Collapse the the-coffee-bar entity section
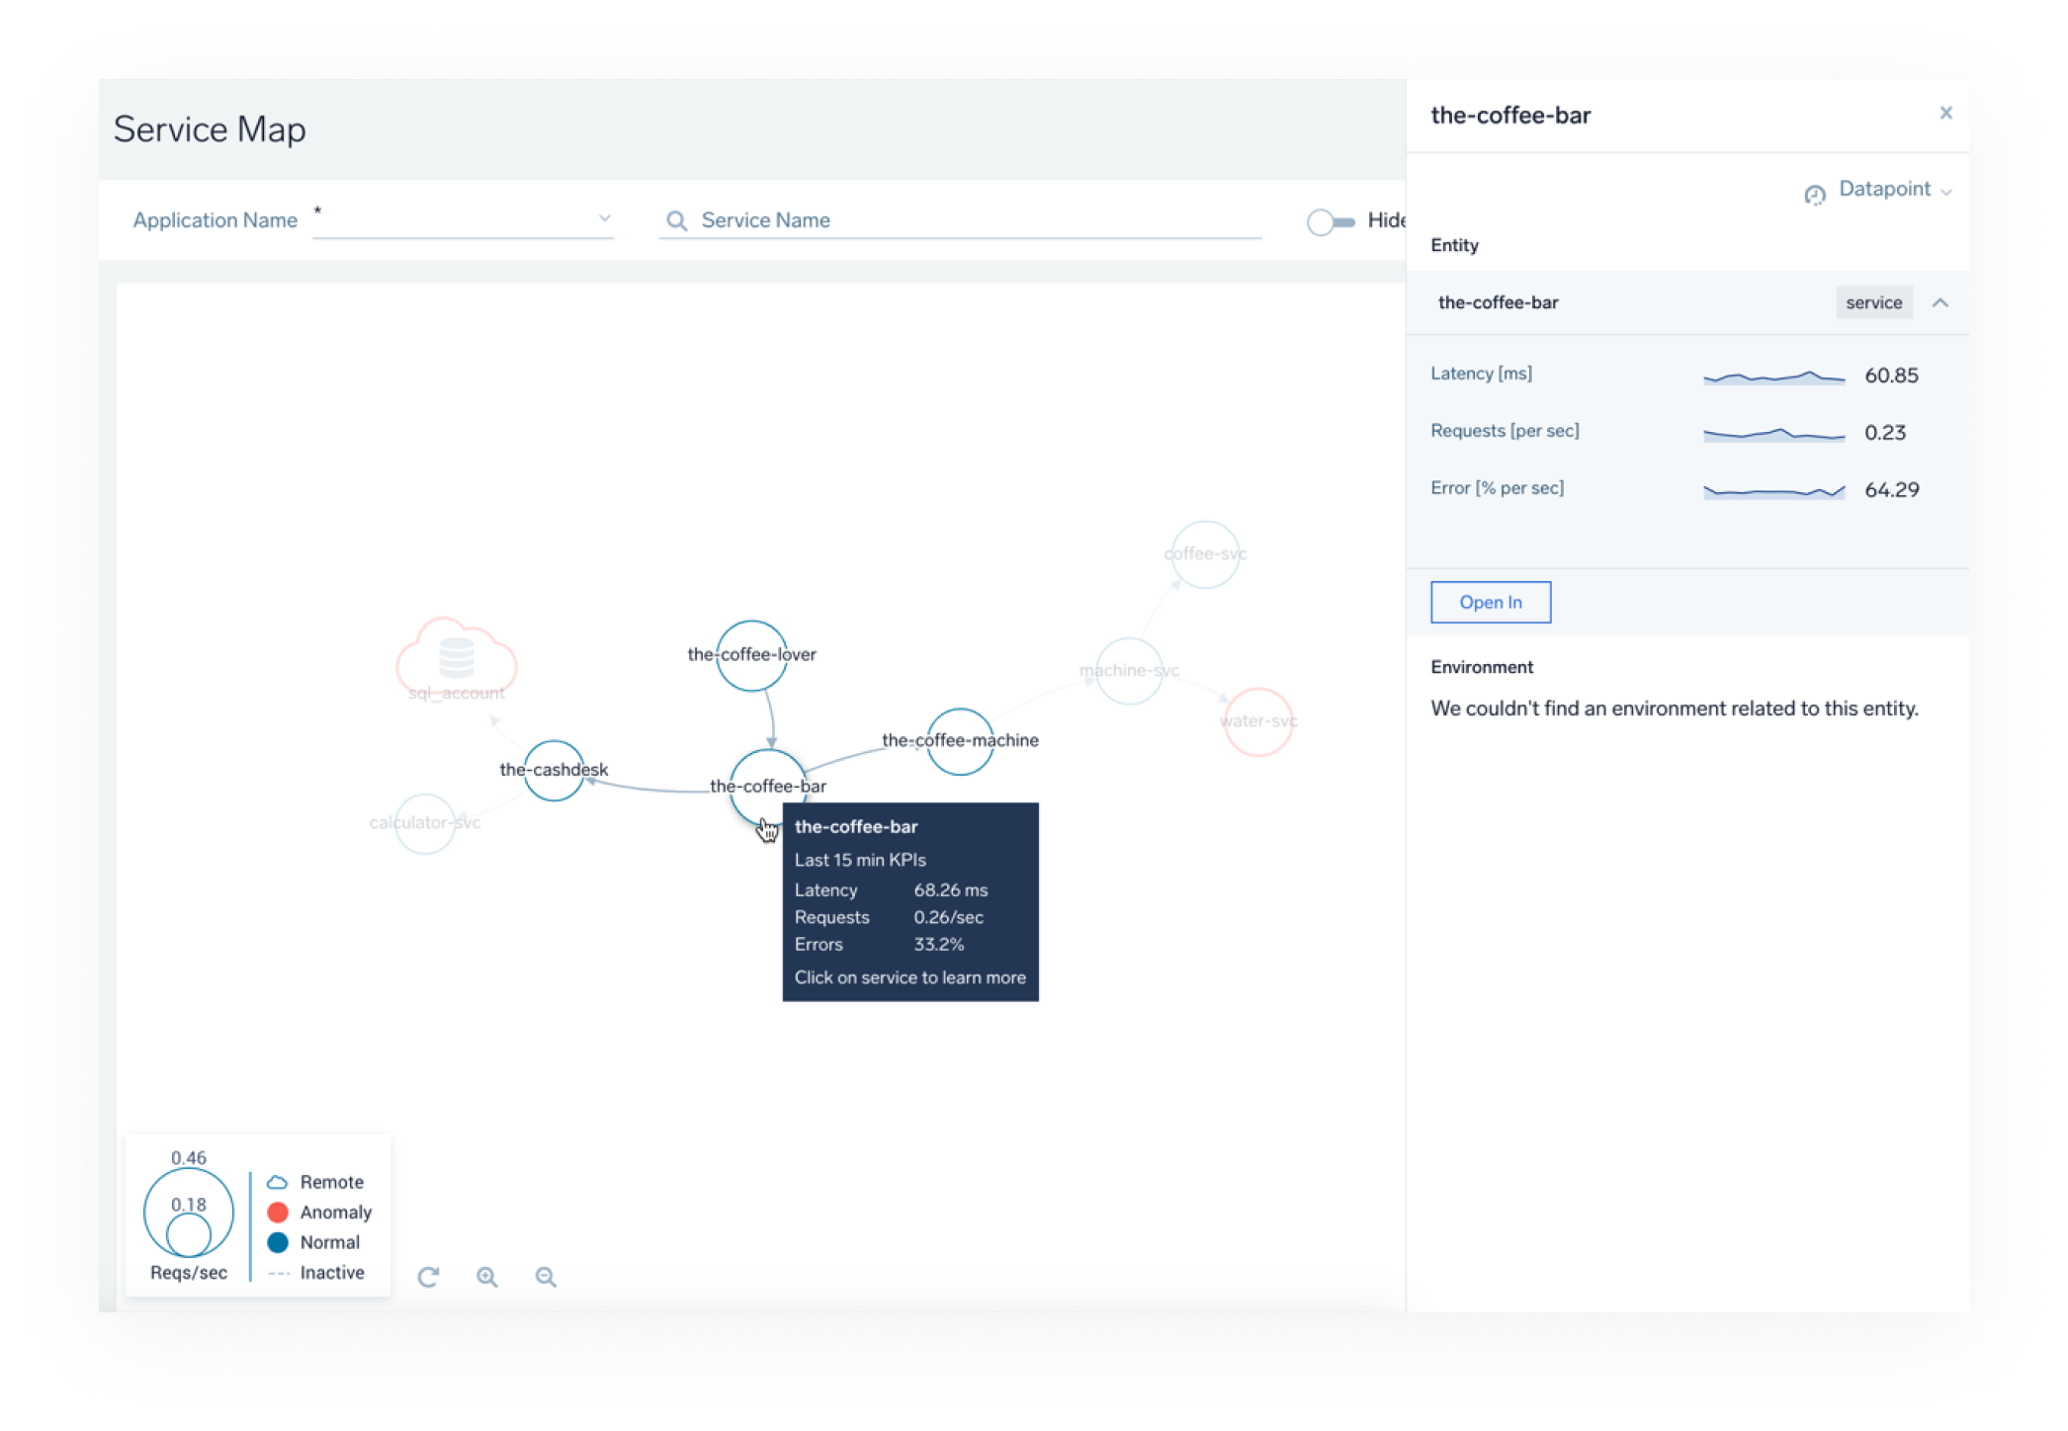 [1939, 303]
